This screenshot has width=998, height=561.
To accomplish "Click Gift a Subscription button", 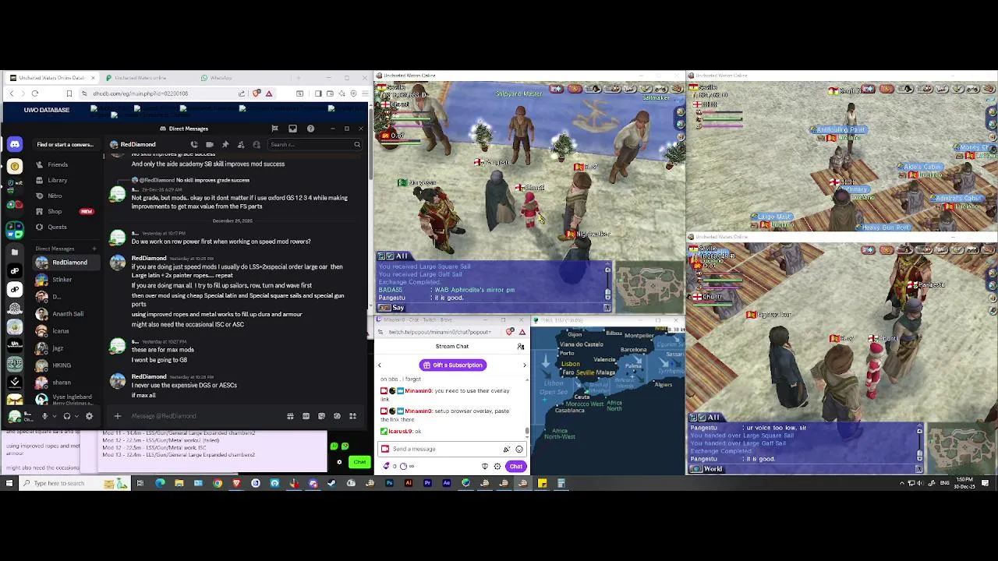I will point(453,365).
